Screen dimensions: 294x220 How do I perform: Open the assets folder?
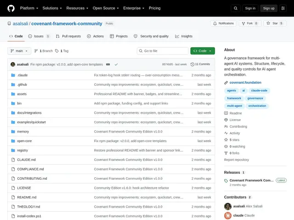coord(22,94)
